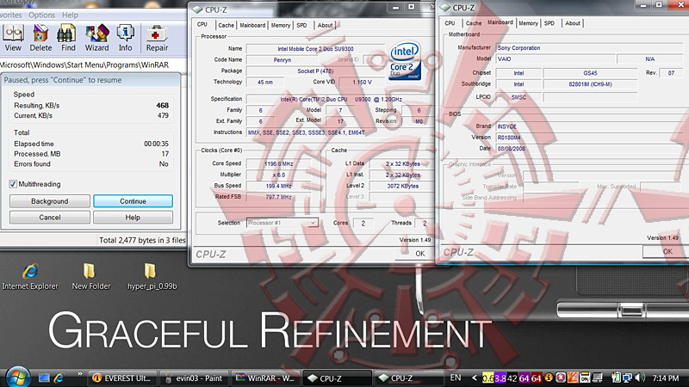Viewport: 689px width, 387px height.
Task: Open the Processor #1 selection dropdown
Action: [x=282, y=223]
